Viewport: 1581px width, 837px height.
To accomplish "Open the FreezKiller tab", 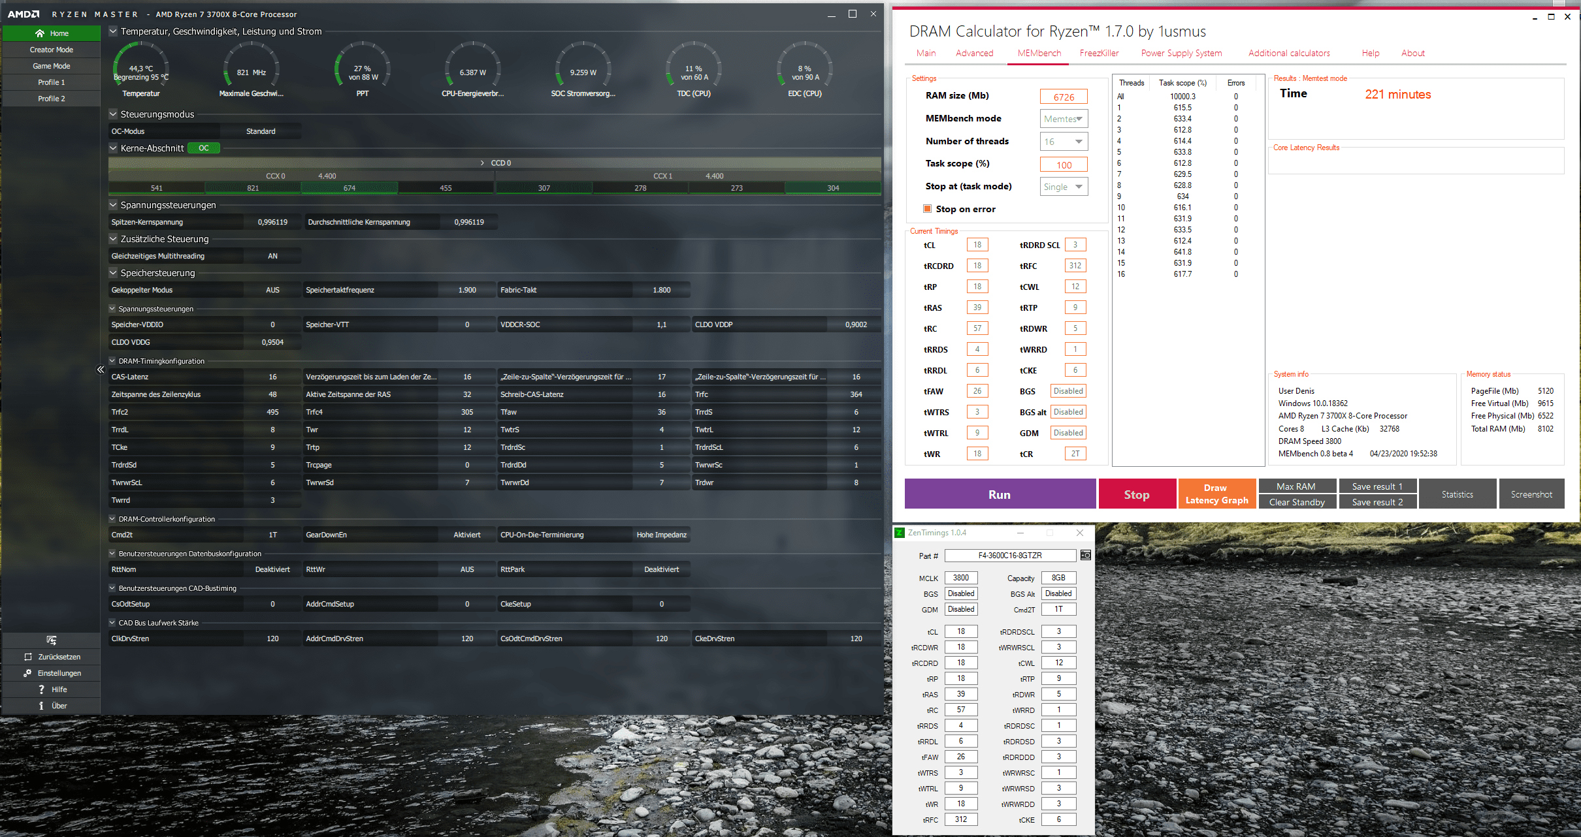I will coord(1099,54).
